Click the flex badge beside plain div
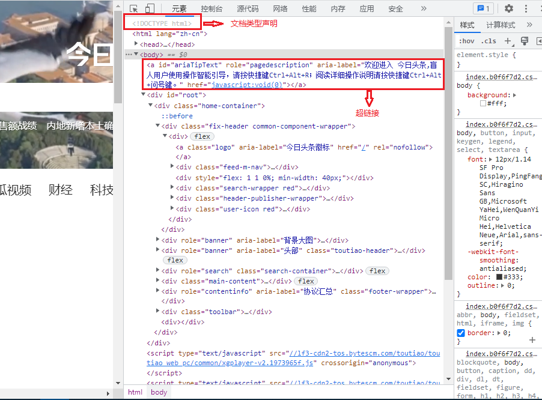The height and width of the screenshot is (400, 542). [202, 136]
